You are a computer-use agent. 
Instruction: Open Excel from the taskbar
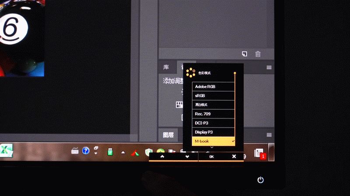coord(6,150)
